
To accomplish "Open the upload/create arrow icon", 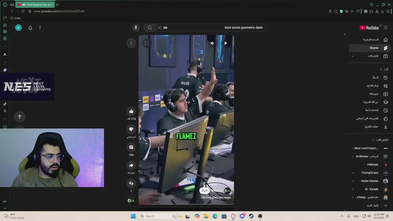I will point(40,28).
